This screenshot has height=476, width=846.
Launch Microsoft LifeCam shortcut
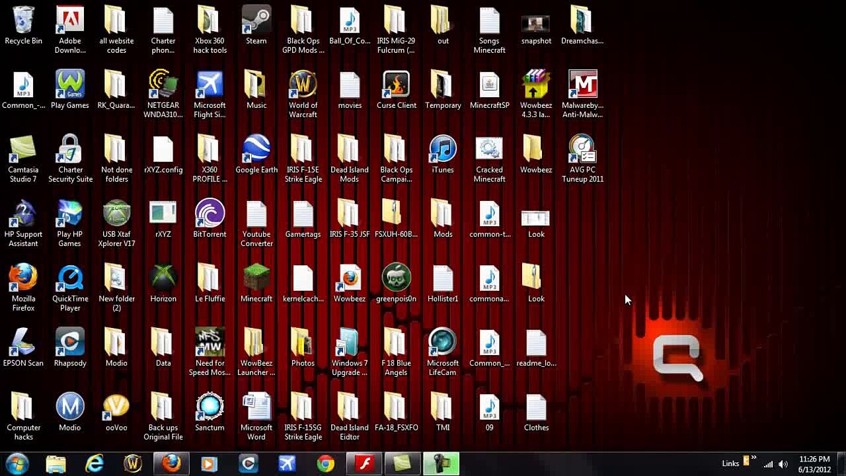[x=443, y=352]
